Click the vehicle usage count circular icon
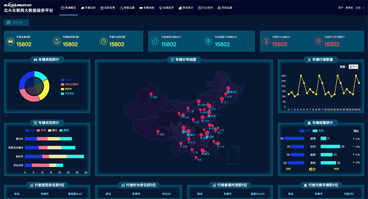Screen dimensions: 368x199 click(57, 41)
